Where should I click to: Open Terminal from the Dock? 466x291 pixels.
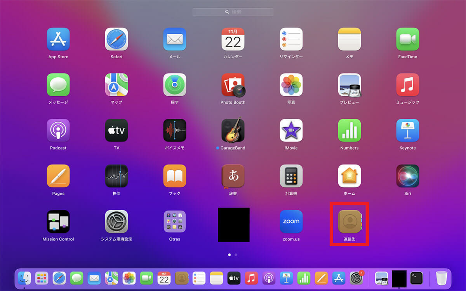point(416,278)
